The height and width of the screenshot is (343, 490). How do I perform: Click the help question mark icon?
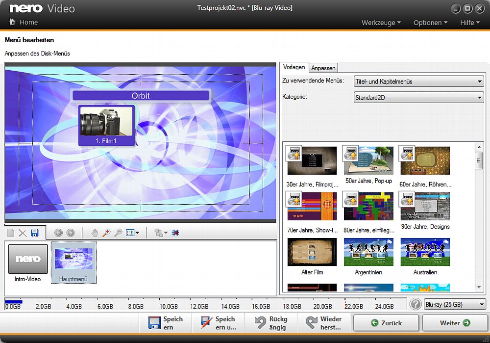pyautogui.click(x=416, y=304)
